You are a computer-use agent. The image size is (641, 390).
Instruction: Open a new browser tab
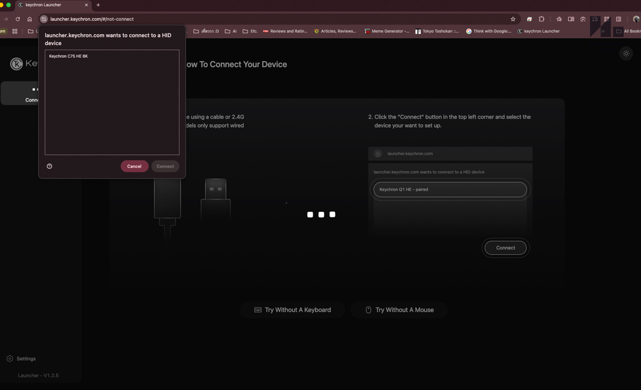98,5
